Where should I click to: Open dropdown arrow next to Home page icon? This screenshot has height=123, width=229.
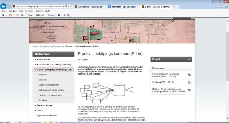6,15
